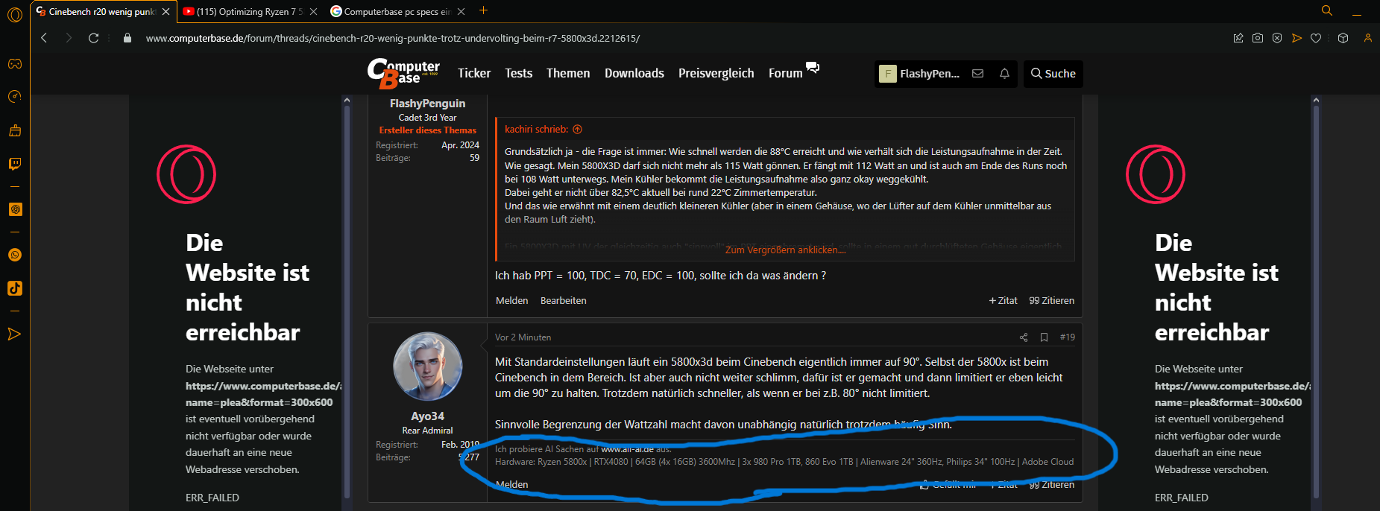Bookmark page with the heart icon

(1316, 38)
